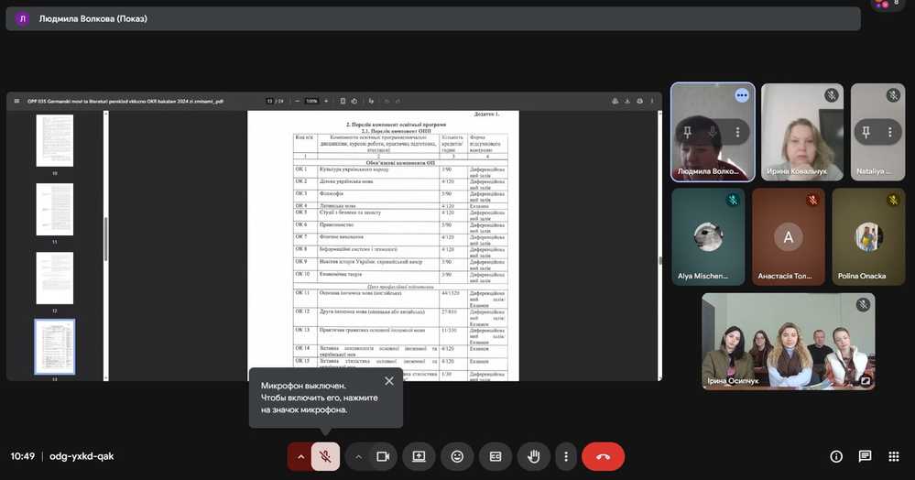Unmute the microphone in the call bar
This screenshot has height=480, width=915.
point(325,456)
